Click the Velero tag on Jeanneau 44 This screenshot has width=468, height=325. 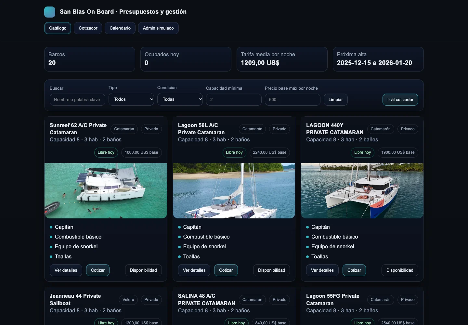click(x=128, y=300)
